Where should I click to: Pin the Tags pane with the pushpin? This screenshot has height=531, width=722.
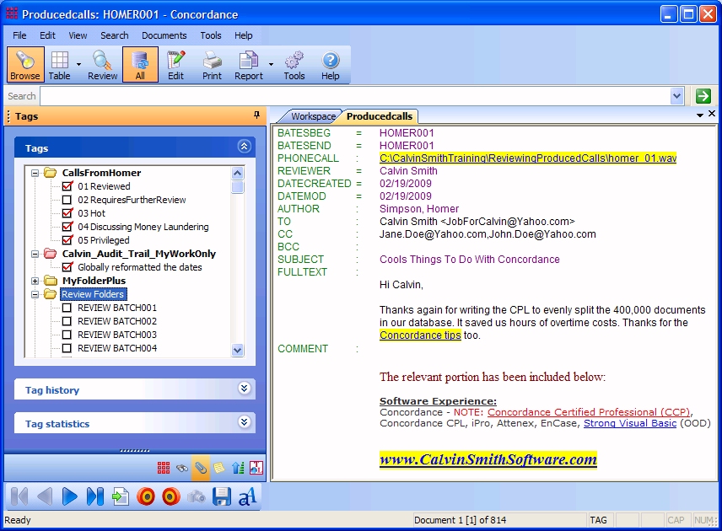[x=256, y=115]
